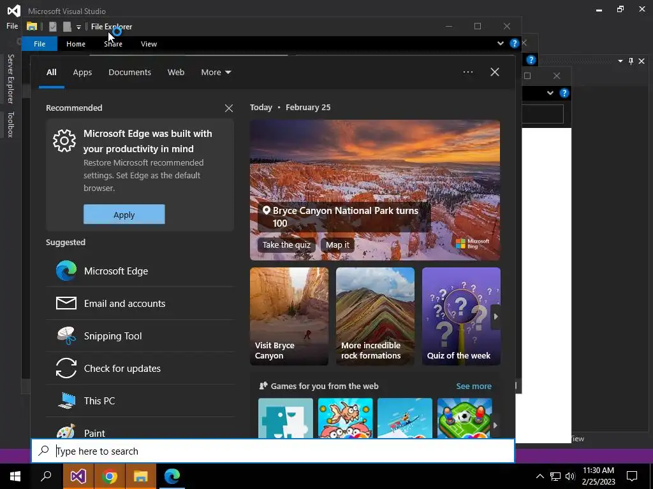Screen dimensions: 653x489
Task: Open More incredible rock formations card
Action: pyautogui.click(x=375, y=316)
